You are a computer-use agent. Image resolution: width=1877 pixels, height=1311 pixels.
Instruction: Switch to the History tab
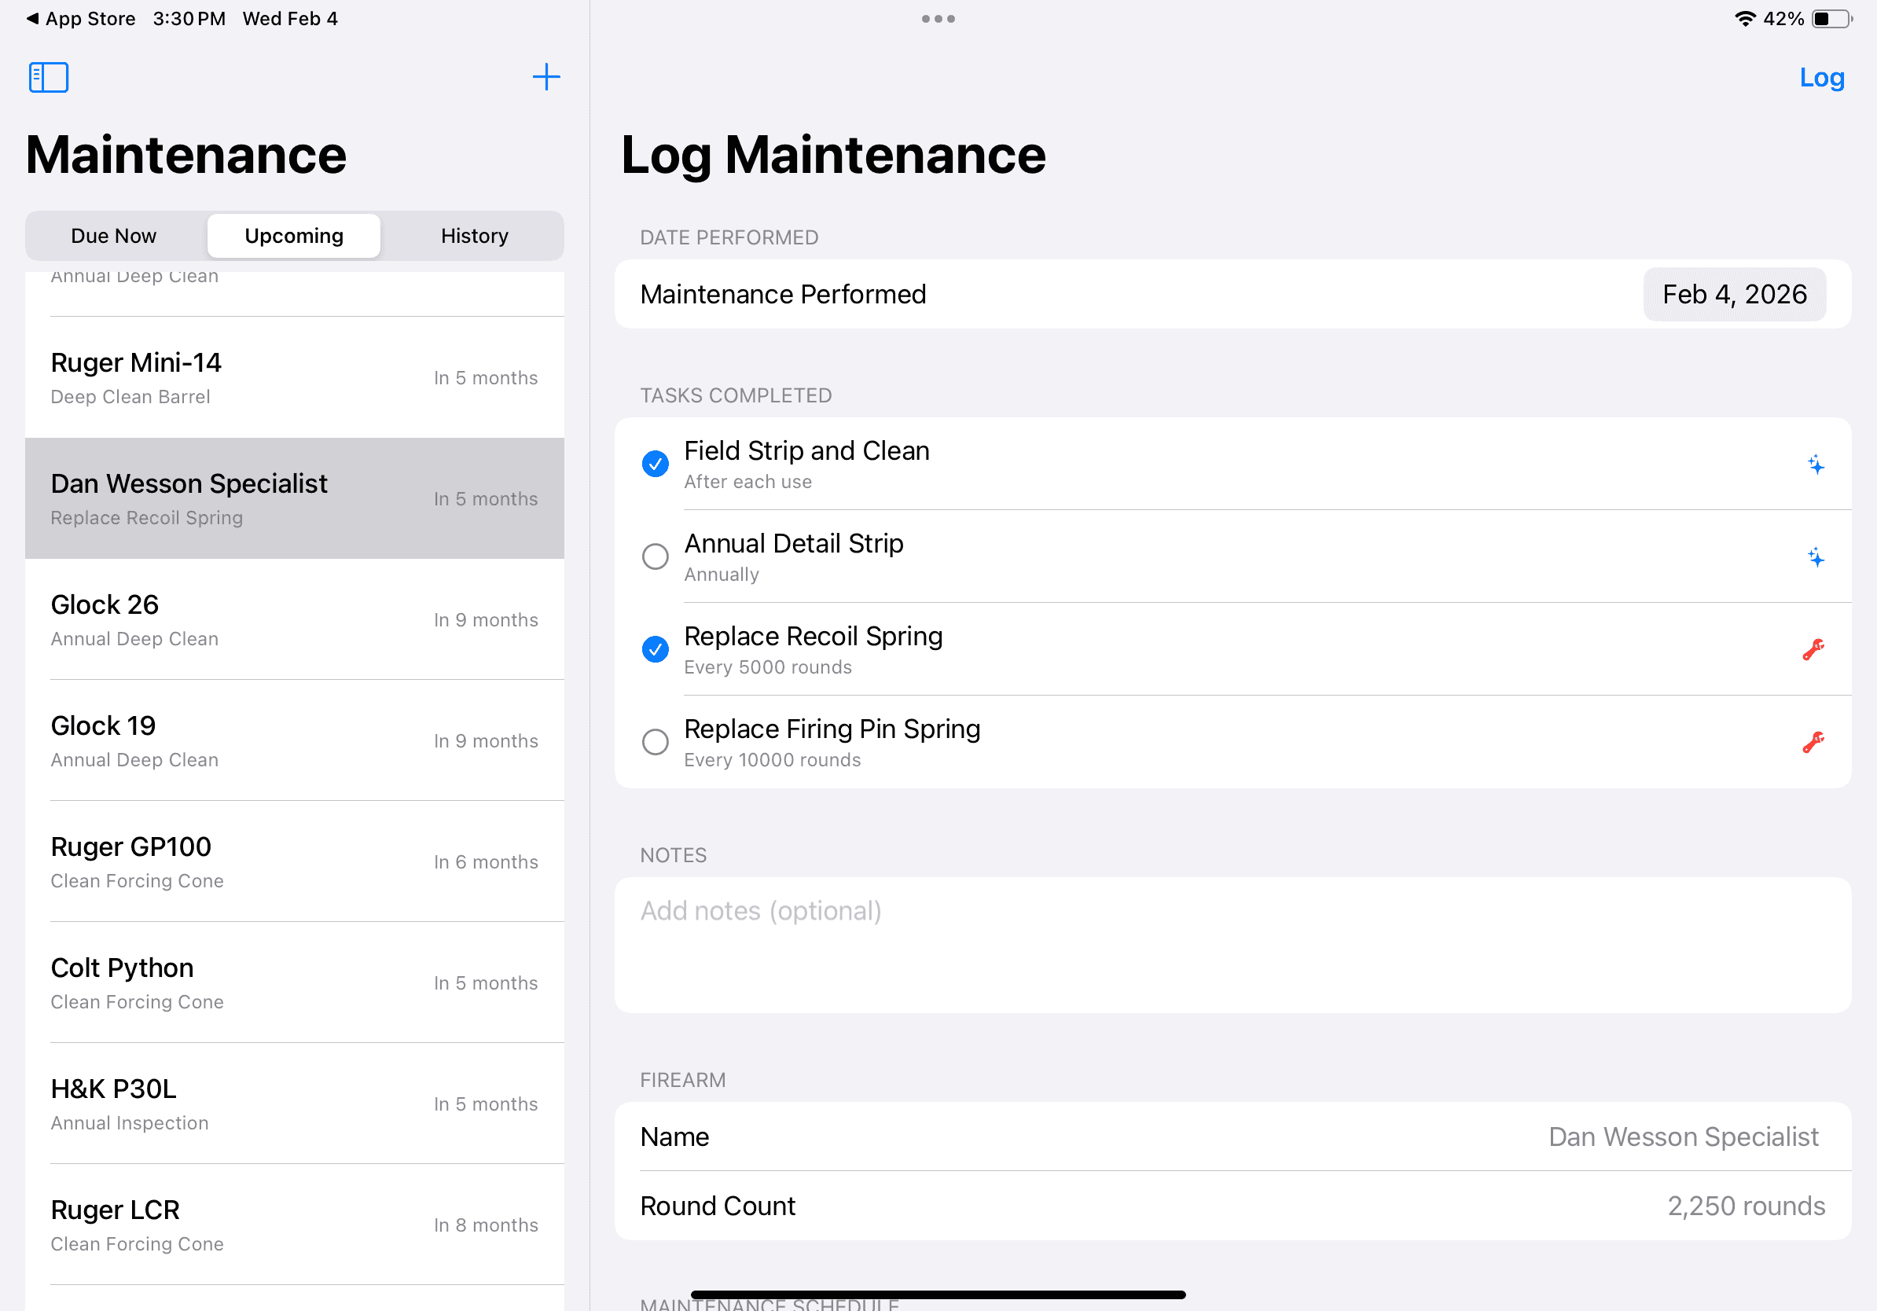point(474,235)
